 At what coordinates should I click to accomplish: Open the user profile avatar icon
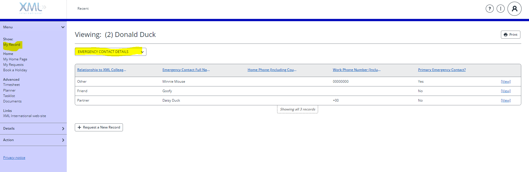pyautogui.click(x=514, y=9)
